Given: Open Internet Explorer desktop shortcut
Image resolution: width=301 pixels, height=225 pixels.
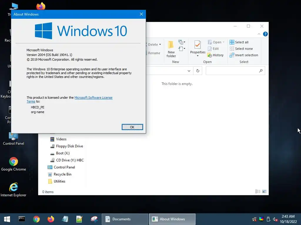Looking at the screenshot, I should pyautogui.click(x=14, y=190).
